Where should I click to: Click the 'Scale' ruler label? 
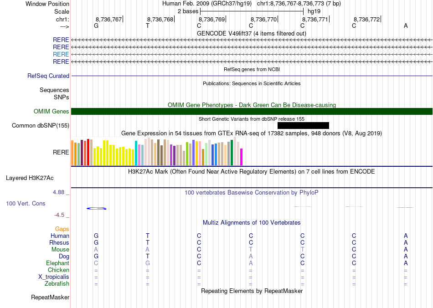tap(62, 11)
